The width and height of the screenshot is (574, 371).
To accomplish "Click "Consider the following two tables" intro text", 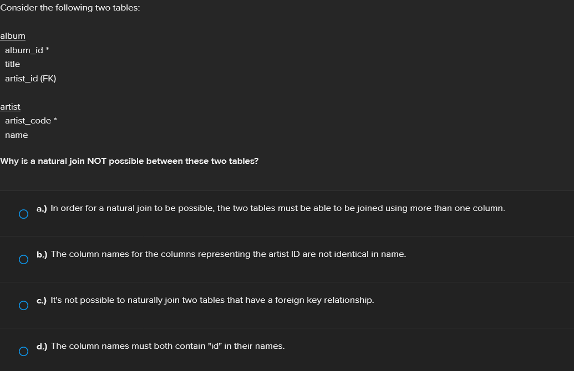I will point(70,8).
